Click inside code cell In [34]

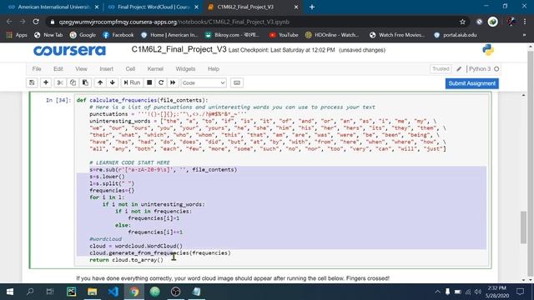(282, 180)
